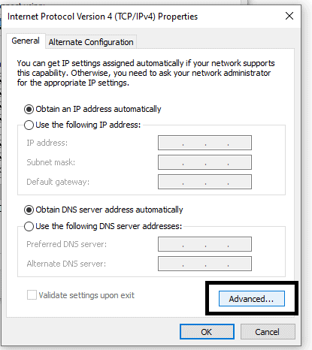The width and height of the screenshot is (312, 350).
Task: Open the General tab
Action: (26, 41)
